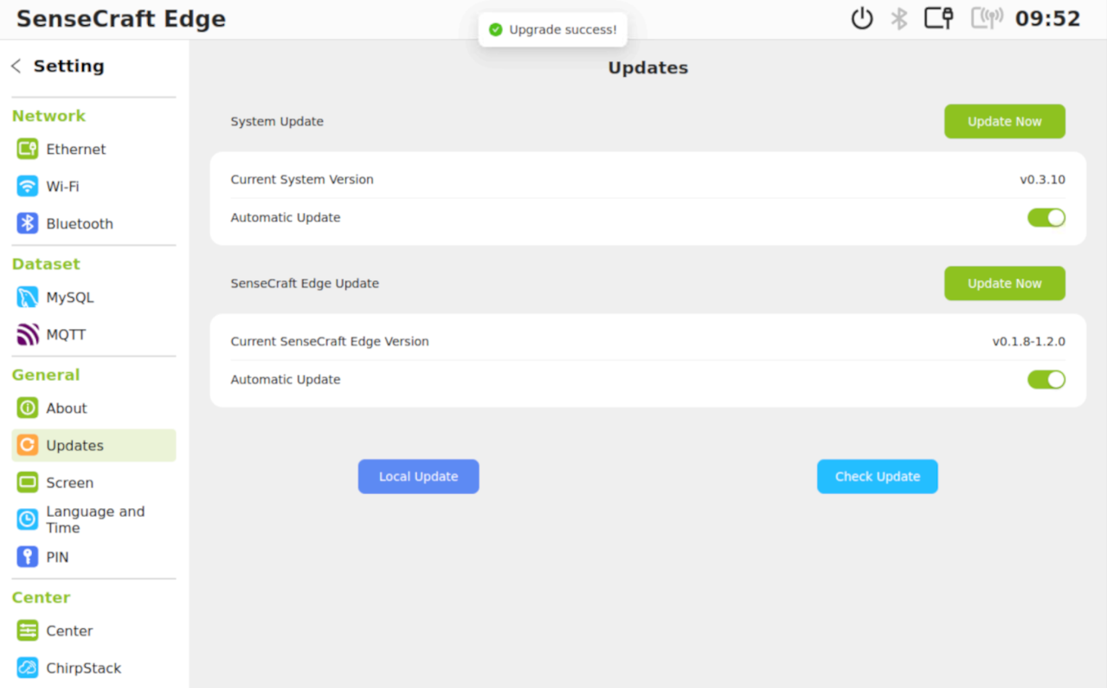Open the PIN settings
This screenshot has height=688, width=1107.
pos(93,556)
